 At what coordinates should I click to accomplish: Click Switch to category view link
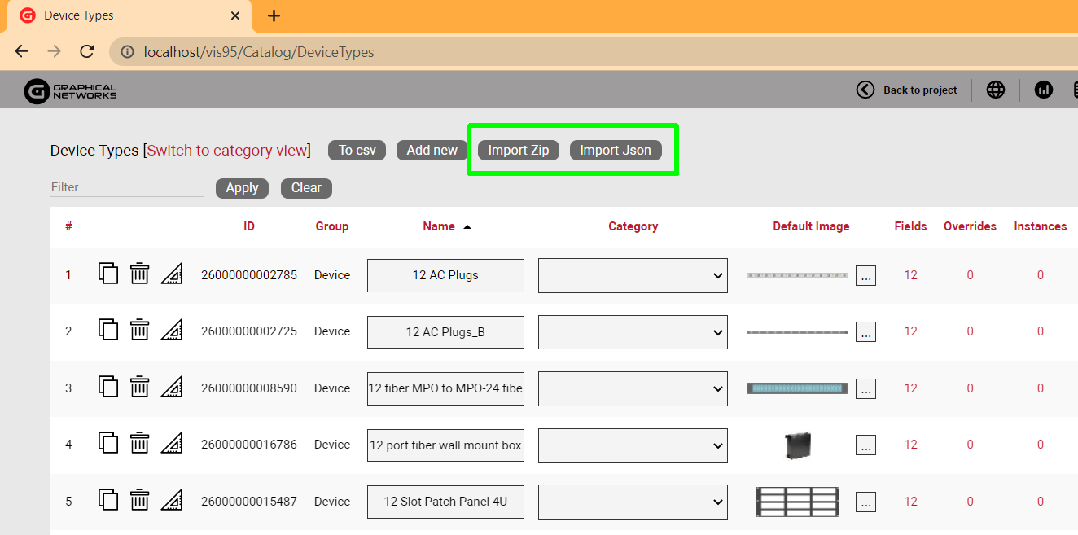227,151
